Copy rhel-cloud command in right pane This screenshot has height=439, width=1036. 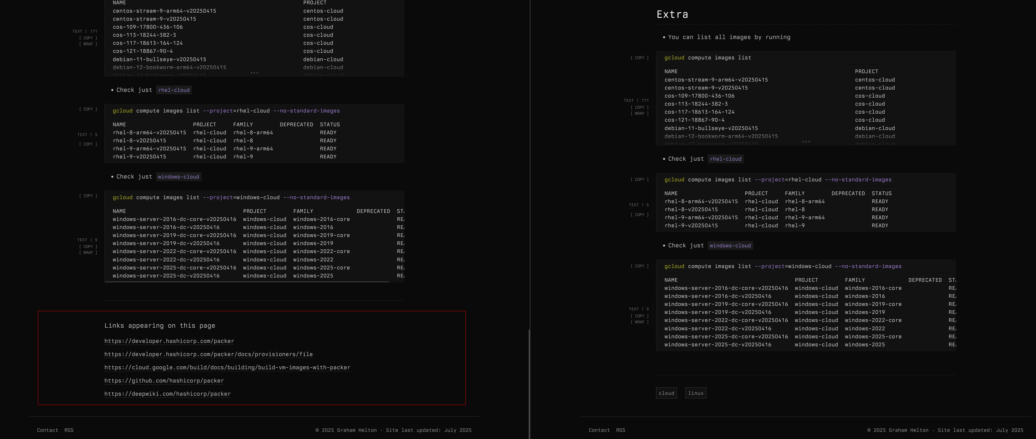pyautogui.click(x=639, y=180)
